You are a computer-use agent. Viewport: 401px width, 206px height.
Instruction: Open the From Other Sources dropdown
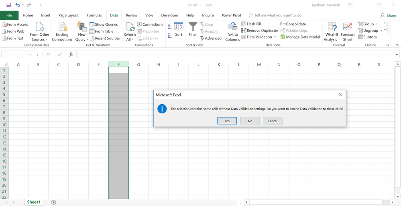coord(39,32)
